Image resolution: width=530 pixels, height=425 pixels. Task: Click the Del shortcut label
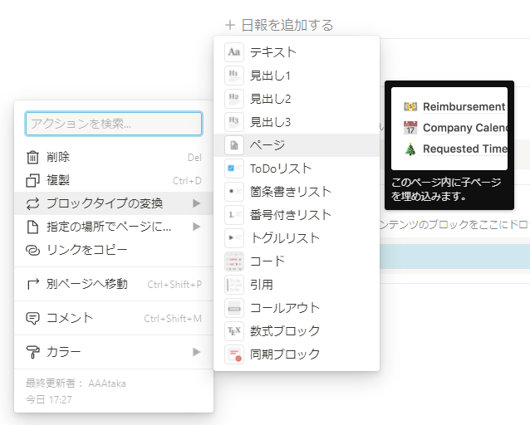coord(194,158)
